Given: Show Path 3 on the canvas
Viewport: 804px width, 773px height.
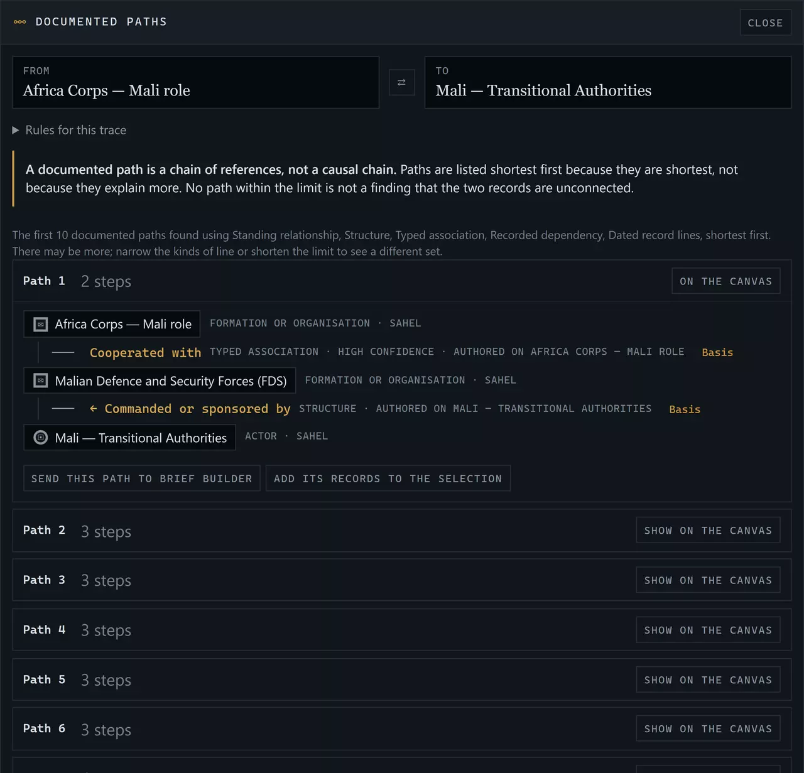Looking at the screenshot, I should click(708, 580).
